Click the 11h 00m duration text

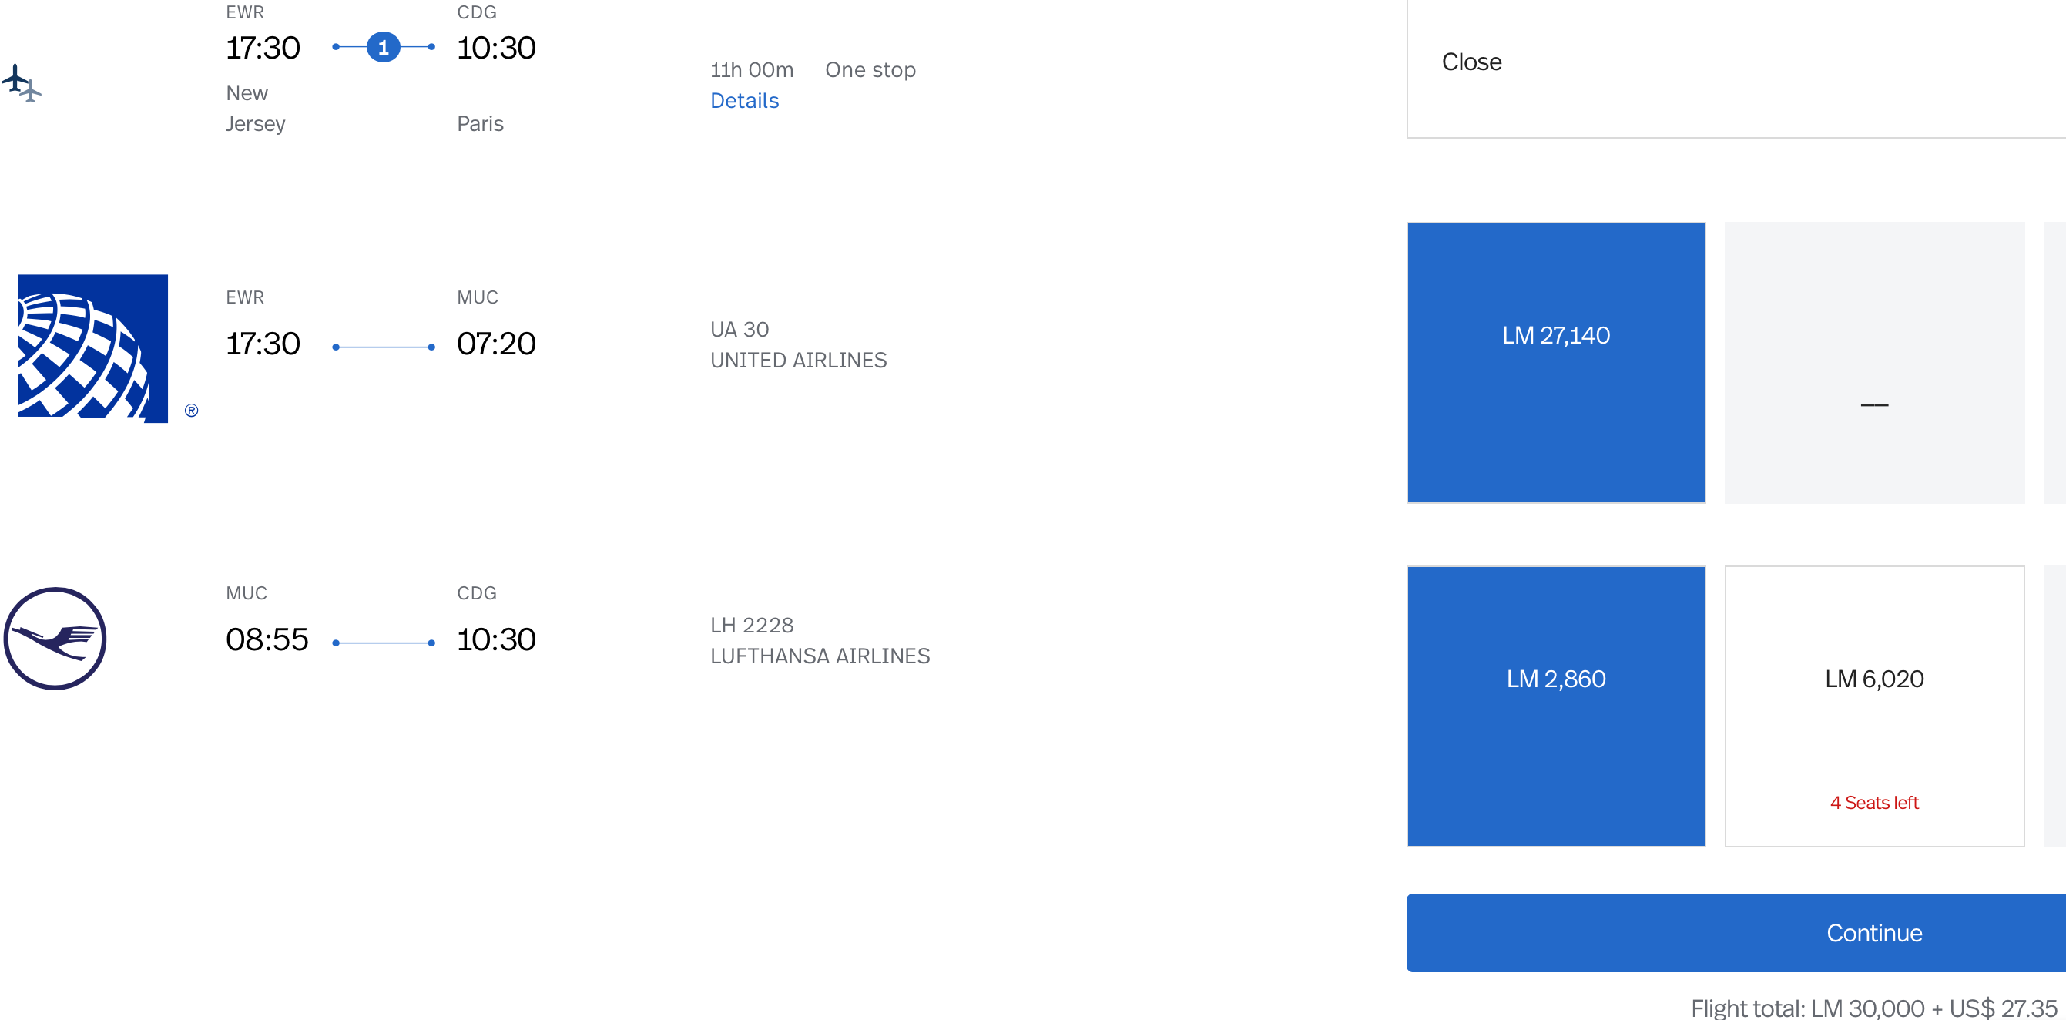pos(752,71)
